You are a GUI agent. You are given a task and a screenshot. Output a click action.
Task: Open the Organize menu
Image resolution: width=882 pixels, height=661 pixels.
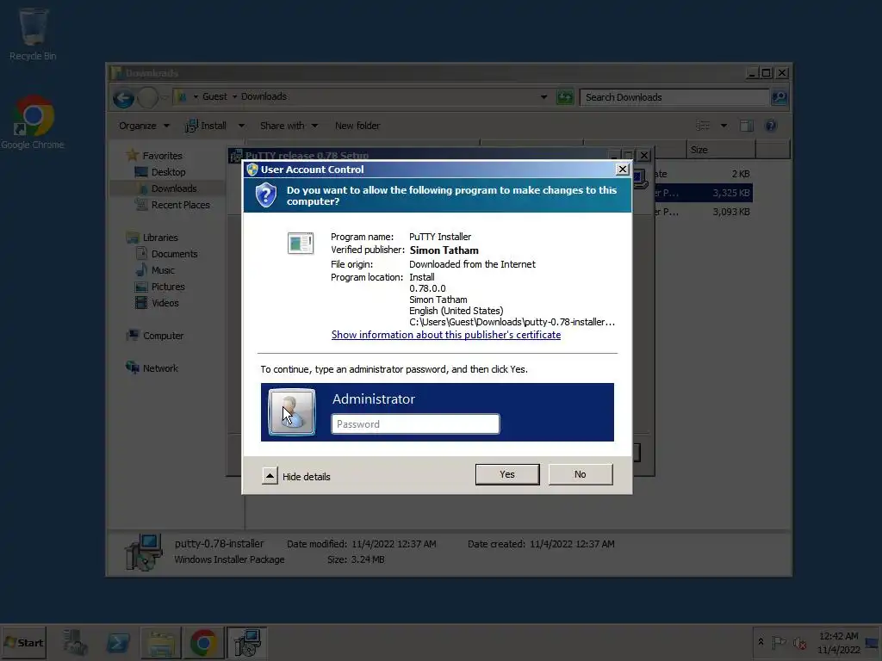pos(144,126)
